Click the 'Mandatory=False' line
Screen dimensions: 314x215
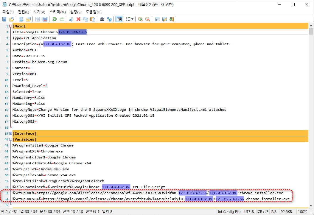click(x=29, y=98)
